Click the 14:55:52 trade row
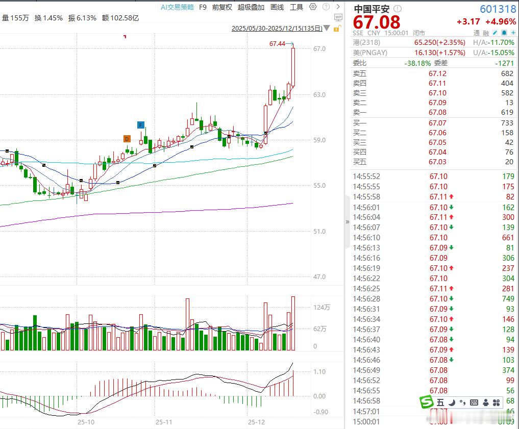The width and height of the screenshot is (519, 429). [x=433, y=176]
